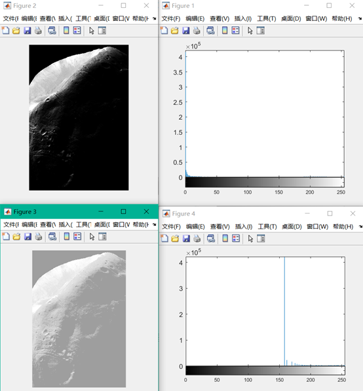The height and width of the screenshot is (391, 363).
Task: Print Figure 4 via the printer icon
Action: (x=197, y=238)
